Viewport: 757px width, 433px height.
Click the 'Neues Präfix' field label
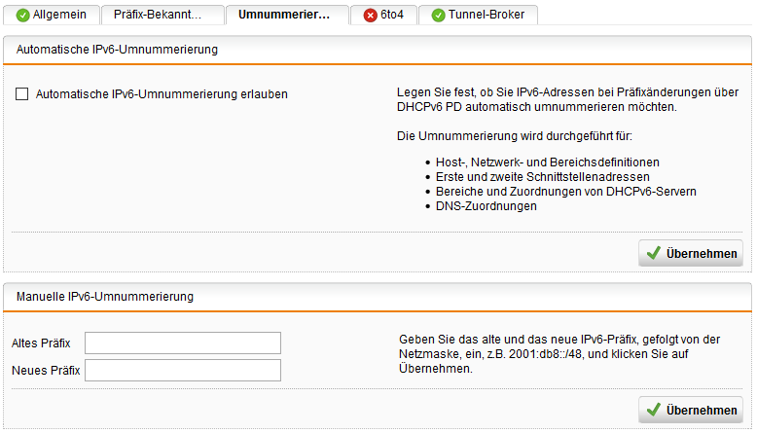(x=45, y=370)
